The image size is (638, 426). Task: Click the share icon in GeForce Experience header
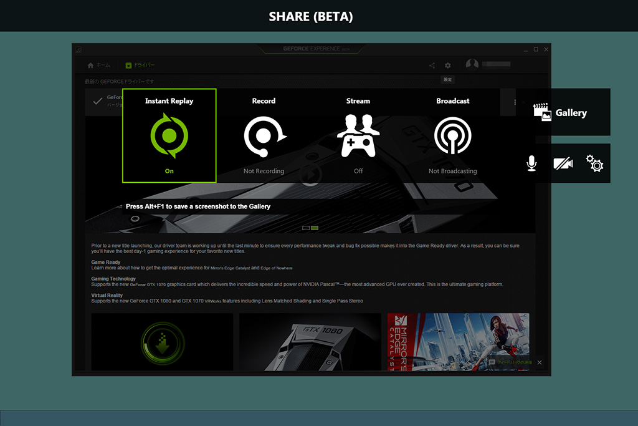click(432, 65)
